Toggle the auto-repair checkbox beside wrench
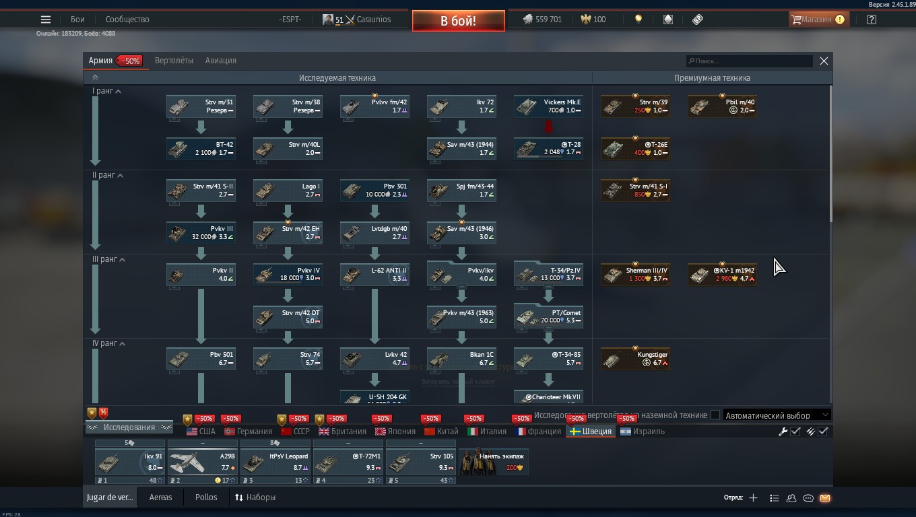 [795, 432]
